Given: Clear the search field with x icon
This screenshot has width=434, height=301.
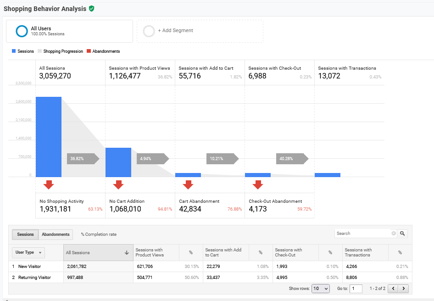Looking at the screenshot, I should coord(393,234).
